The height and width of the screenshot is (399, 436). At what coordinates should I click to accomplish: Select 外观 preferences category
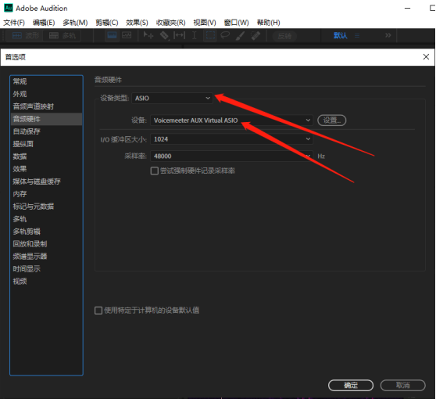46,94
